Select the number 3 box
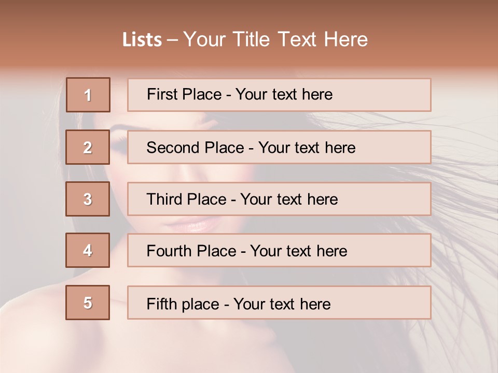This screenshot has width=498, height=373. (88, 199)
